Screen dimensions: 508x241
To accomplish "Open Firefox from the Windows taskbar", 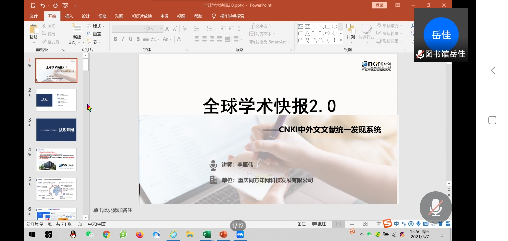I will point(140,234).
